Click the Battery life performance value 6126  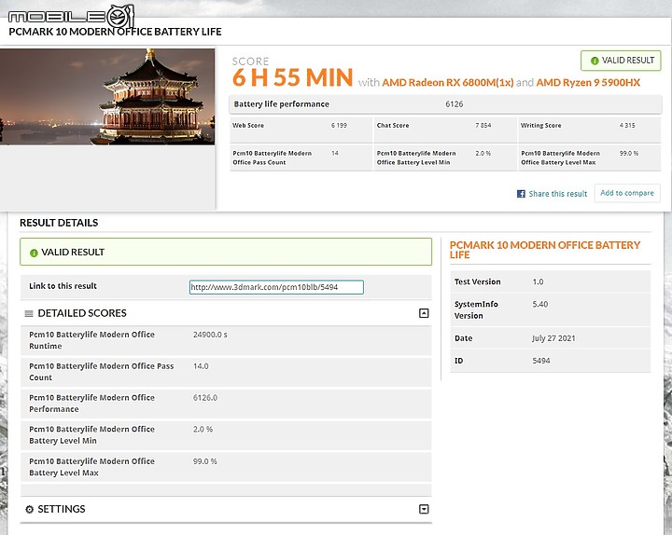pyautogui.click(x=455, y=104)
